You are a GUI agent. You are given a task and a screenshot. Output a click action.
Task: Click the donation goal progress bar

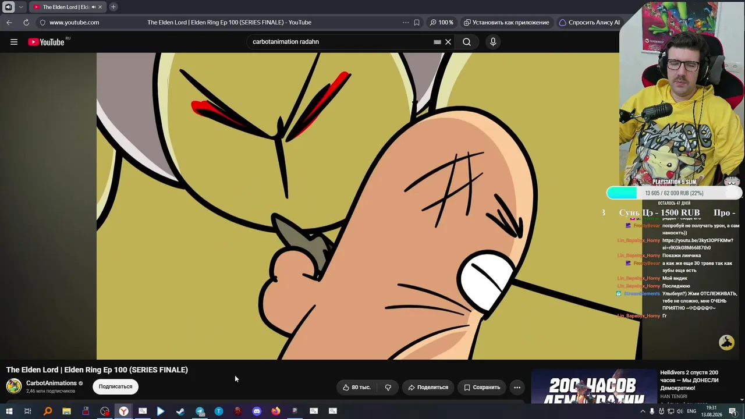pos(674,193)
